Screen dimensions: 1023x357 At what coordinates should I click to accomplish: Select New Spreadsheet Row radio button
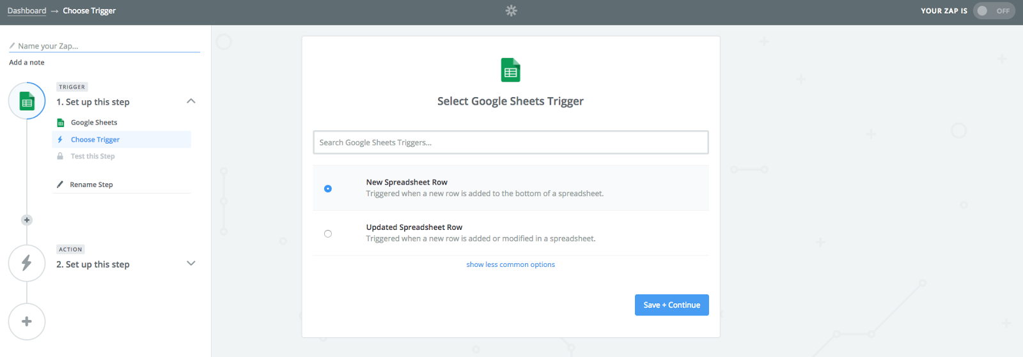(328, 188)
